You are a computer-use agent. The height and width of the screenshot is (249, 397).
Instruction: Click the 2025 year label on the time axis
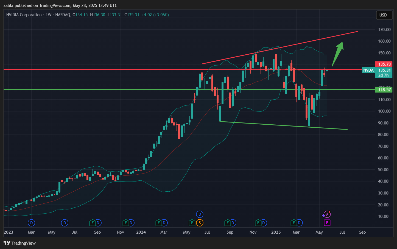pos(276,232)
